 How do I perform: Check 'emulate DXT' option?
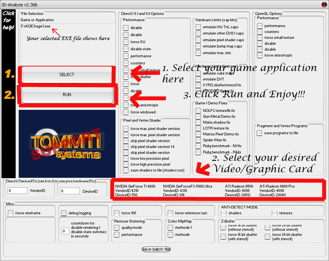[198, 79]
